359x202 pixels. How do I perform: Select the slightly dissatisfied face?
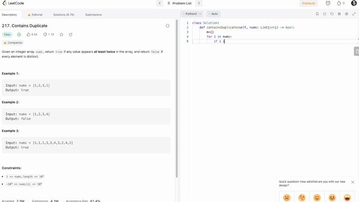(302, 198)
